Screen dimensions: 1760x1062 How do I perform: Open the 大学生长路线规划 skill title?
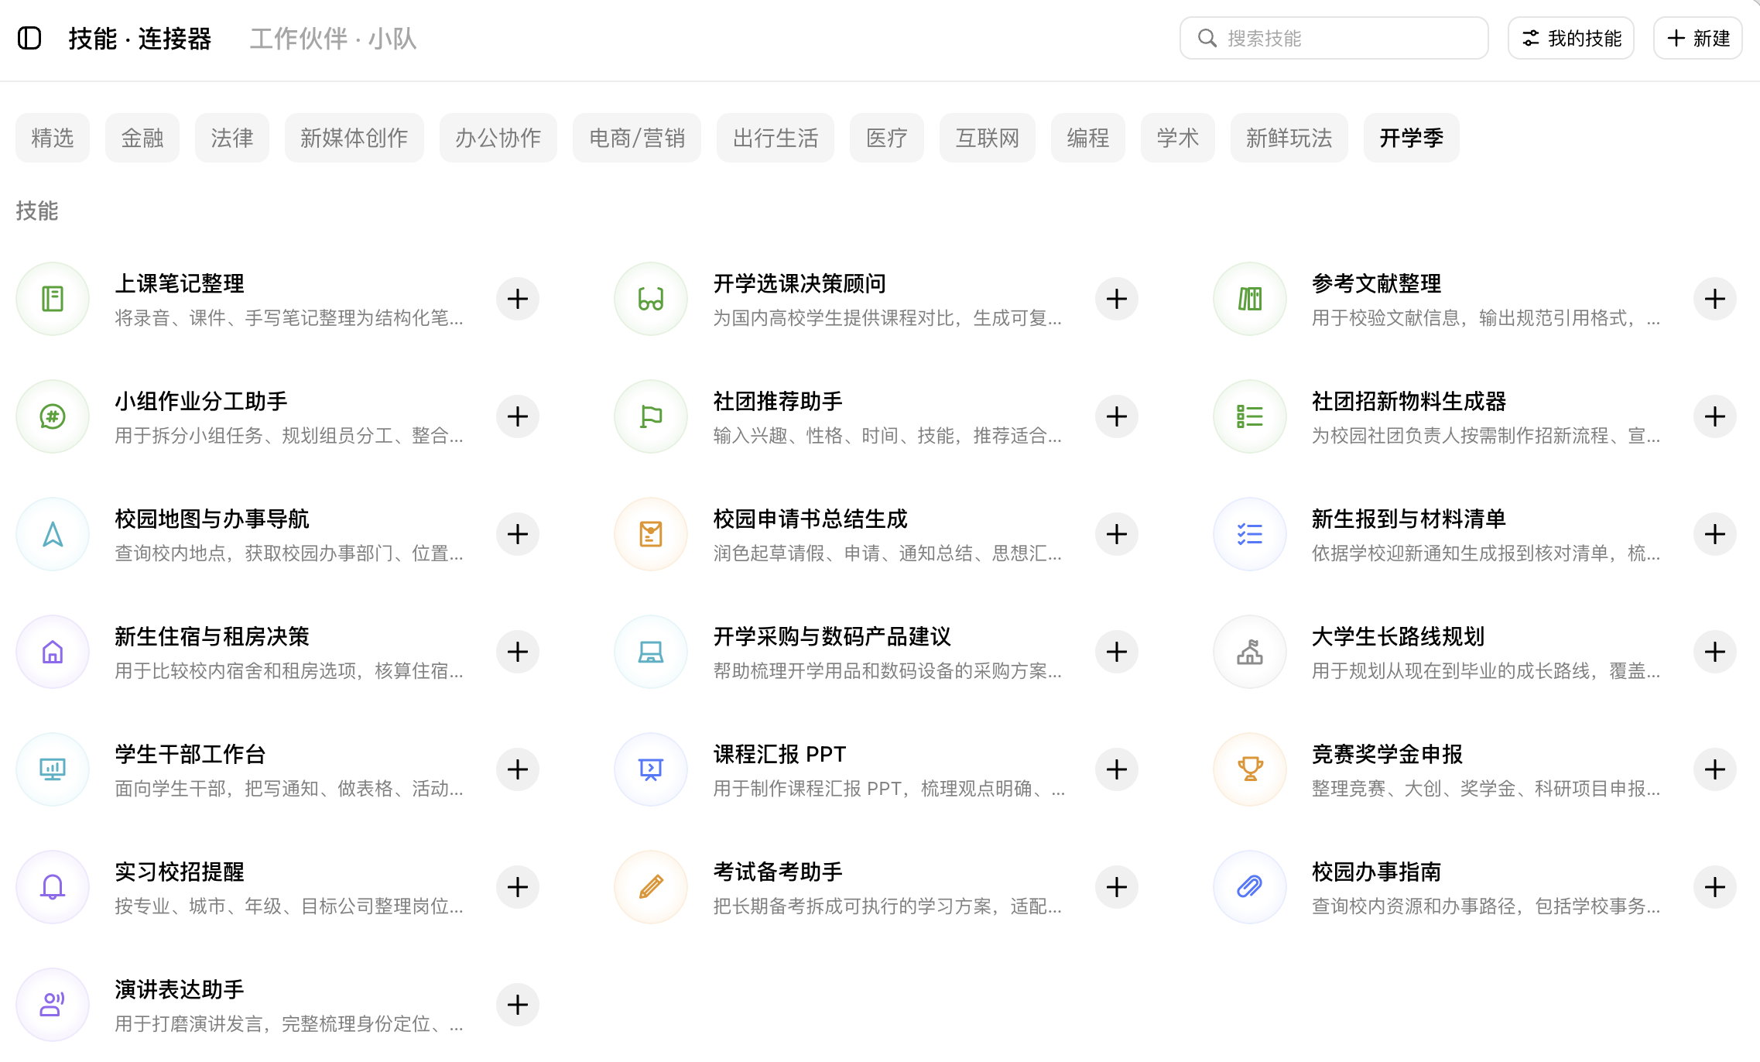tap(1399, 636)
